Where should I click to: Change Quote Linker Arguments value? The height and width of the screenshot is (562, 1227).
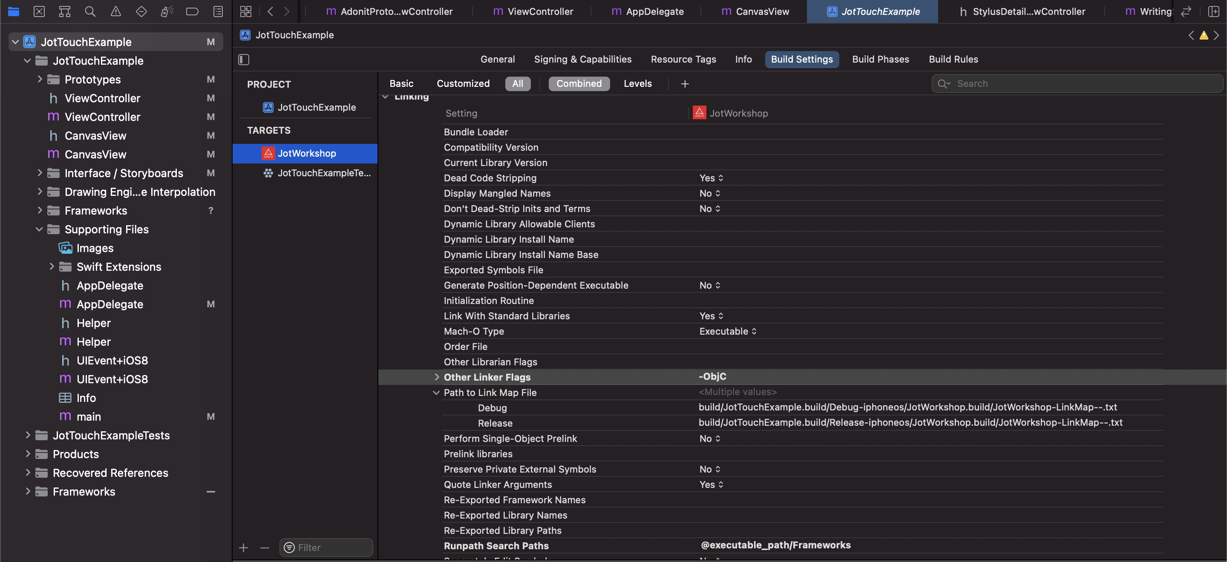click(711, 485)
